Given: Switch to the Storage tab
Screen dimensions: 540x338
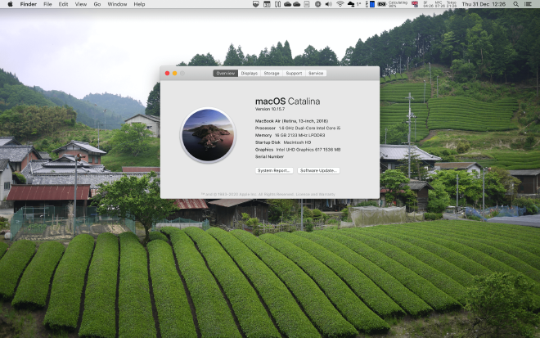Looking at the screenshot, I should [x=272, y=74].
